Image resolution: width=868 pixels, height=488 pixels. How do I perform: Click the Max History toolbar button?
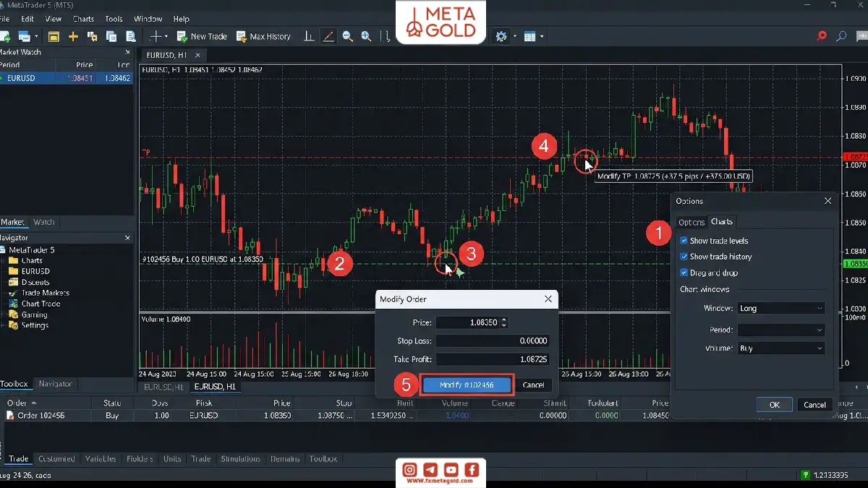(263, 36)
